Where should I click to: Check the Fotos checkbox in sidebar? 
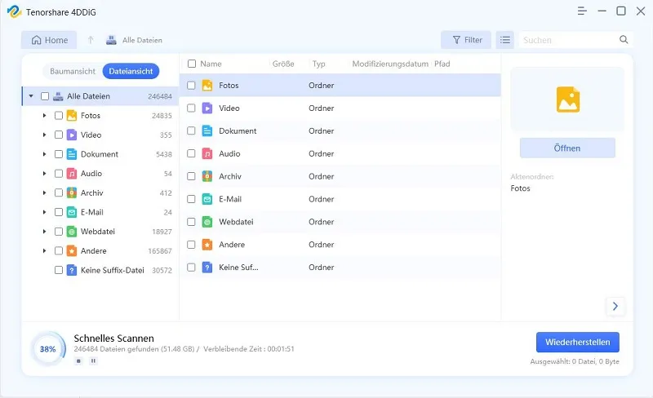coord(59,116)
